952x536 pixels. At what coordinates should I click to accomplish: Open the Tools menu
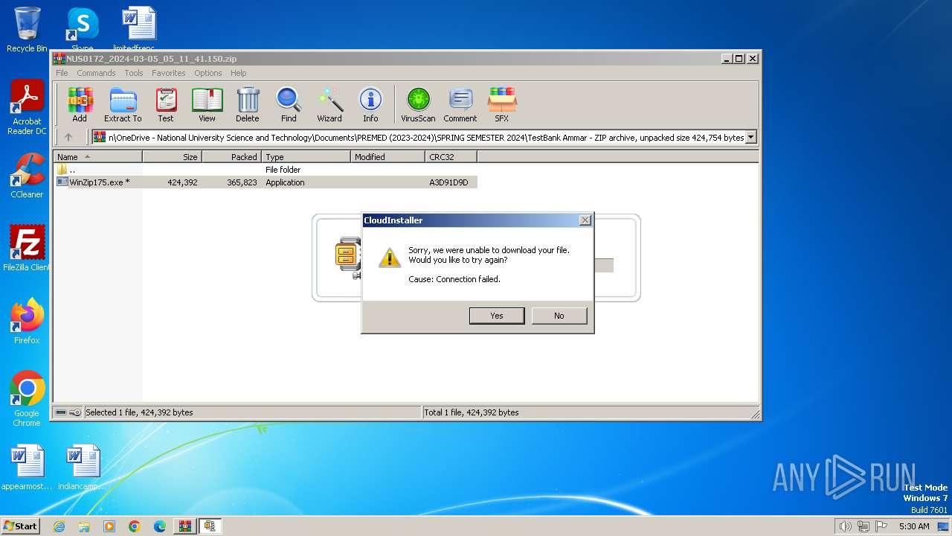(x=134, y=73)
